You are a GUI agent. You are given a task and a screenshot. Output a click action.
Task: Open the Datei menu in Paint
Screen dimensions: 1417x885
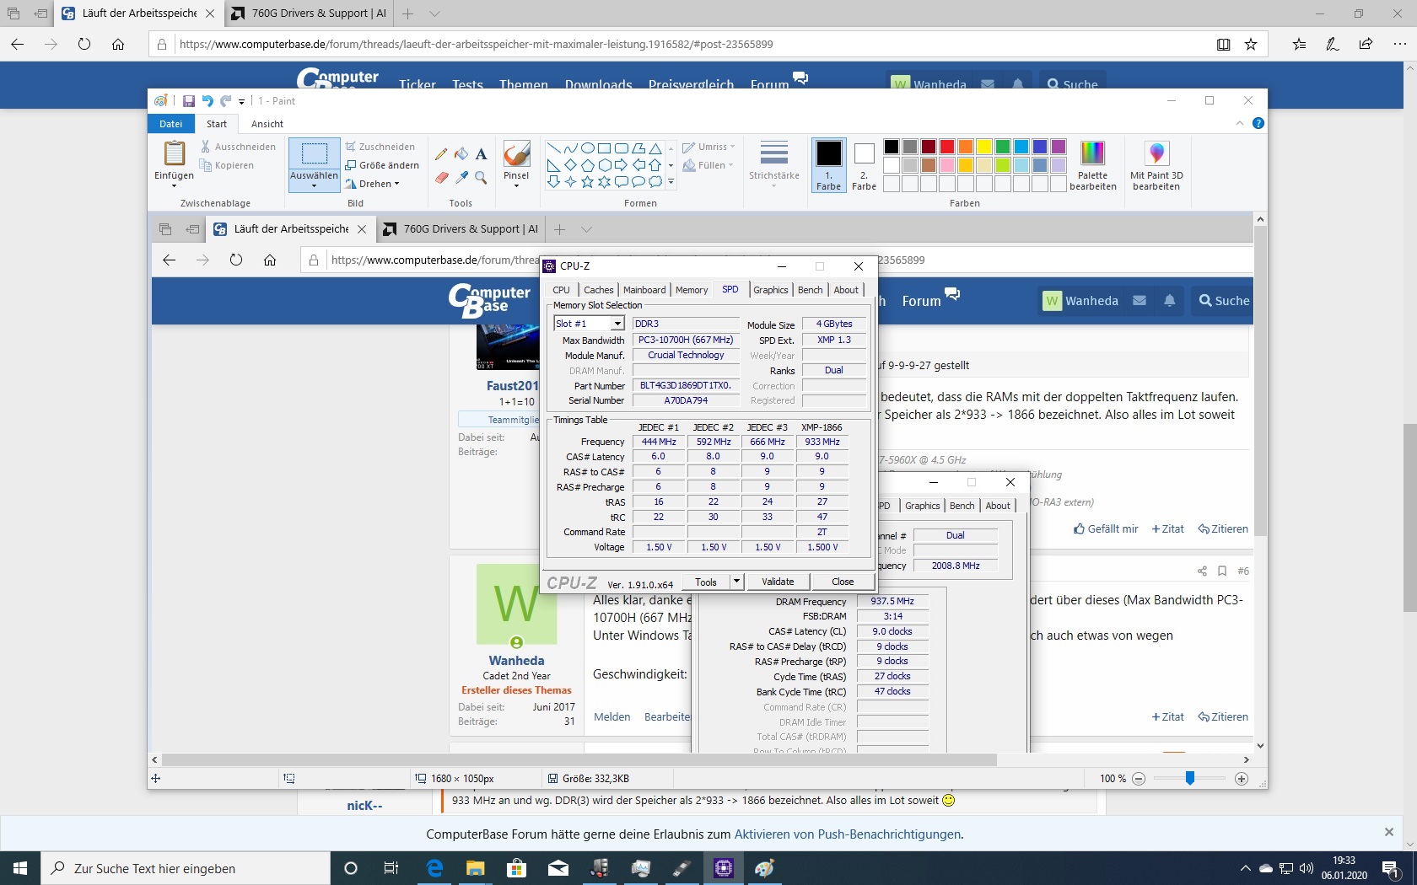[x=171, y=124]
